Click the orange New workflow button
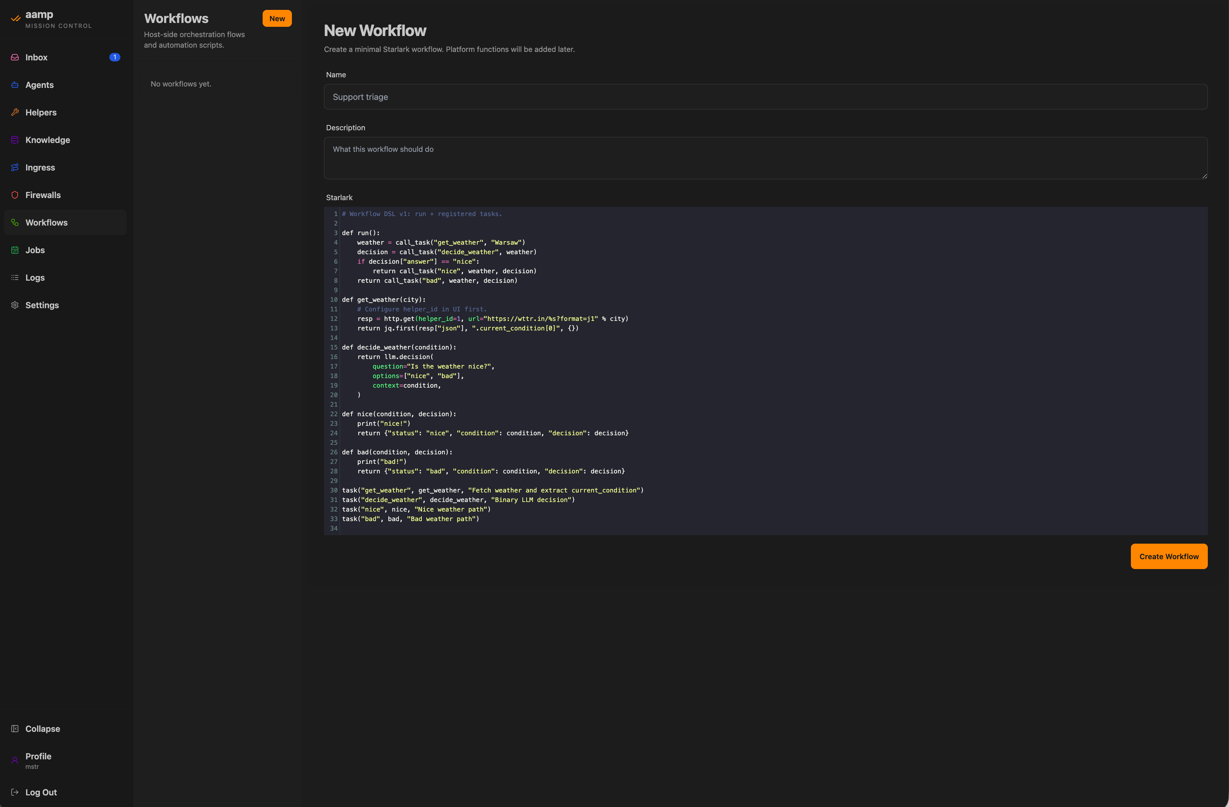This screenshot has height=807, width=1229. (x=277, y=19)
